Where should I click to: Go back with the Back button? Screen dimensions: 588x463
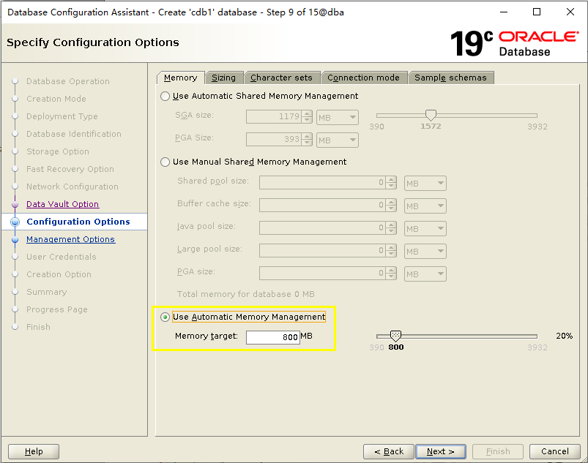(x=389, y=451)
